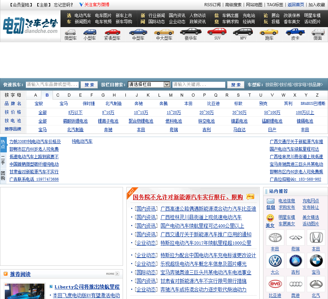Click the 推荐阅读 article thumbnail
The image size is (328, 299).
[25, 291]
